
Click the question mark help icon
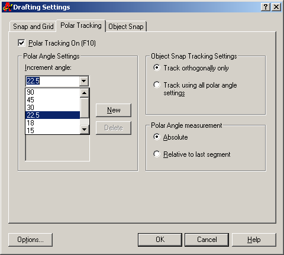[x=266, y=7]
